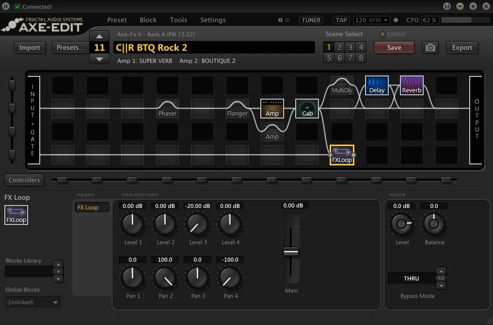Open the BPM tempo dropdown
493x325 pixels.
click(372, 20)
